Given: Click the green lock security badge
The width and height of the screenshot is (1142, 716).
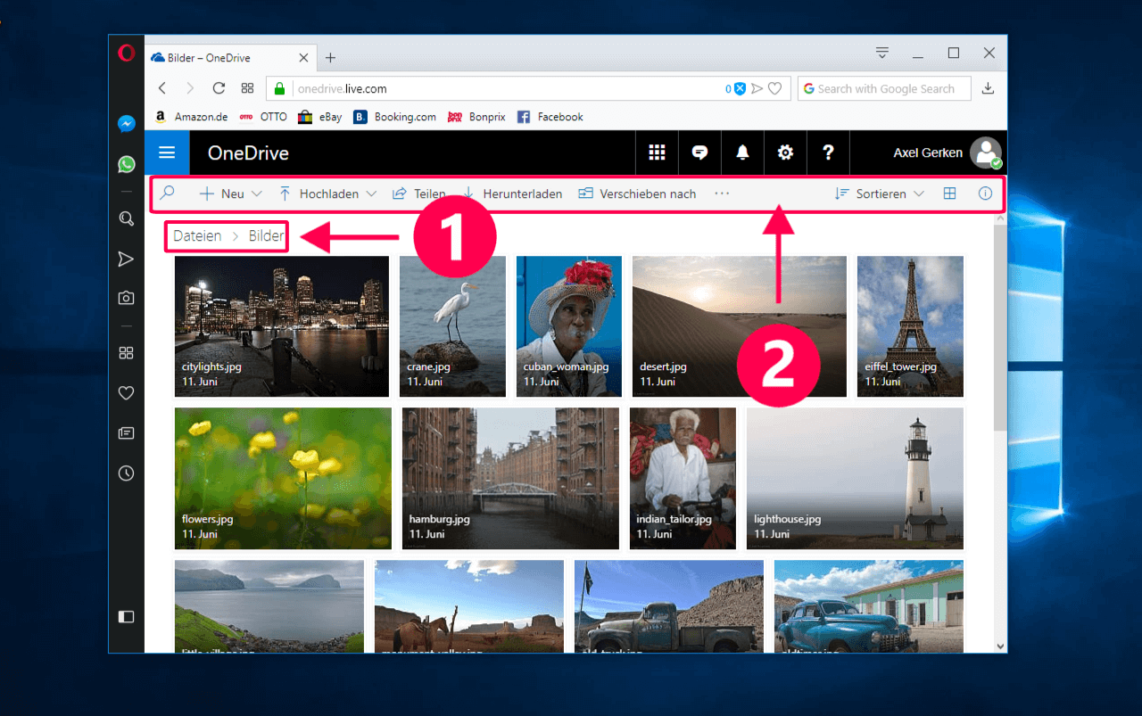Looking at the screenshot, I should [x=279, y=88].
